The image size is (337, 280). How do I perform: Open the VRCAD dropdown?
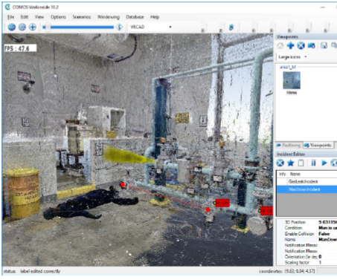click(x=150, y=27)
